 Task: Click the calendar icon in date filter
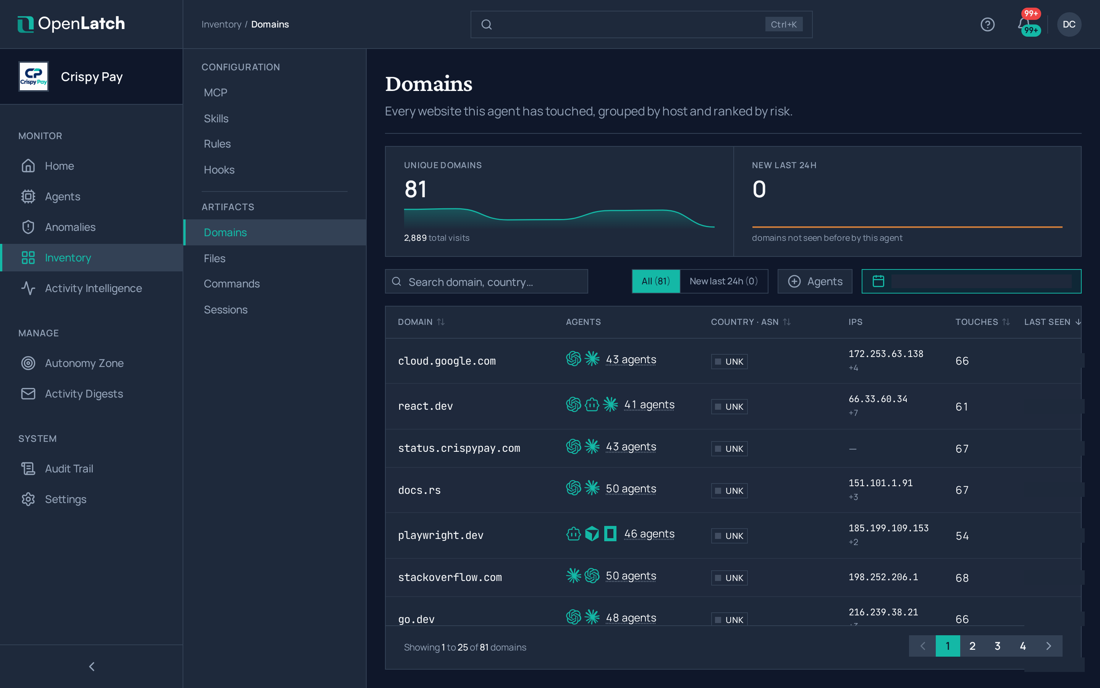pos(878,281)
